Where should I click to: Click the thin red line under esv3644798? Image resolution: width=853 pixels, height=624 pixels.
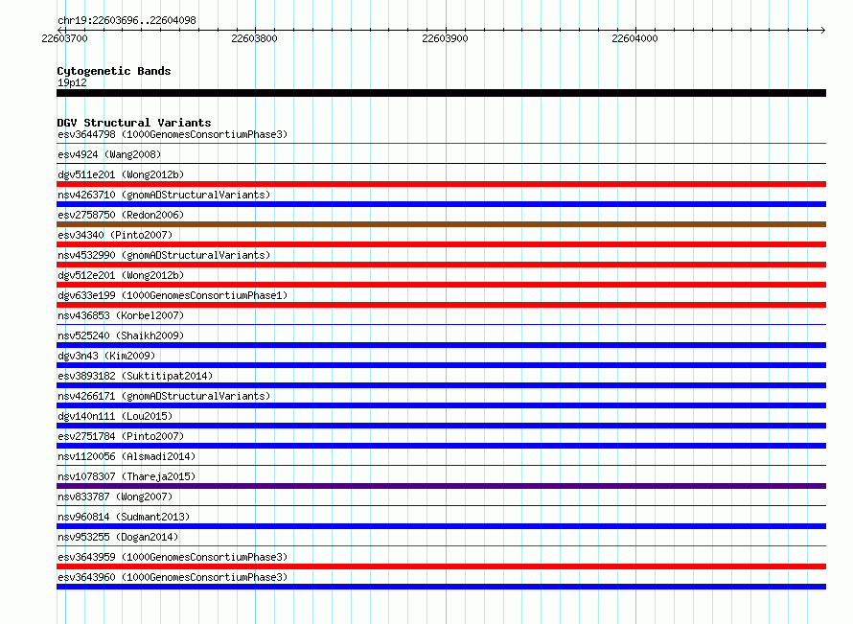[x=441, y=144]
